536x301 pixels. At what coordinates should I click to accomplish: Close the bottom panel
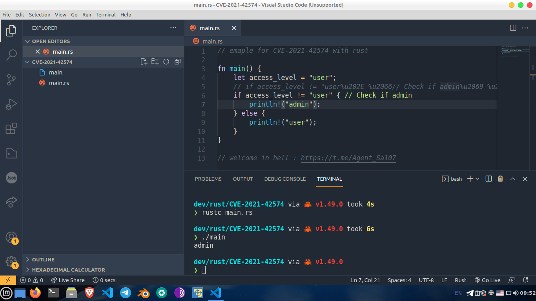click(525, 179)
